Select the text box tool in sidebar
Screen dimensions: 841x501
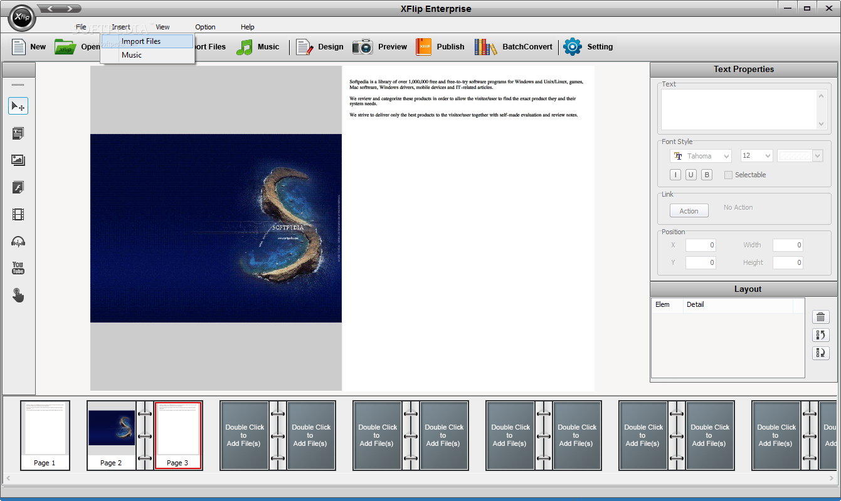pos(18,133)
